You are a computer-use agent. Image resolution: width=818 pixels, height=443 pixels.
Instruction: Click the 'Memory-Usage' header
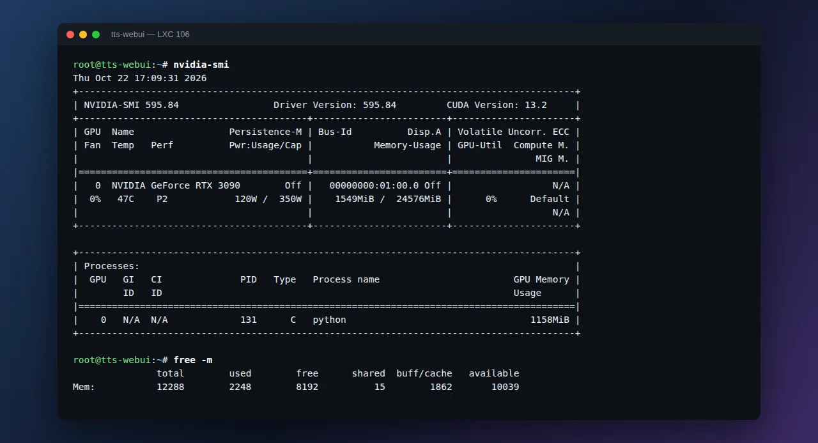408,145
